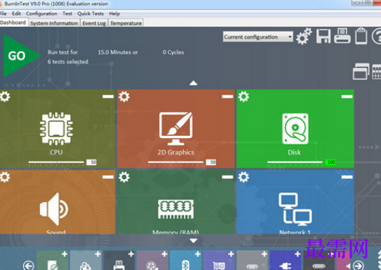Select the Dashboard tab
Image resolution: width=381 pixels, height=270 pixels.
(13, 22)
